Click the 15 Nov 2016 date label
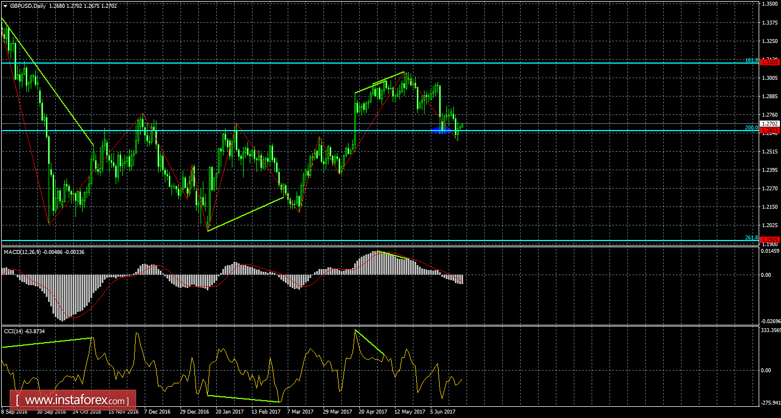The image size is (781, 418). click(124, 412)
